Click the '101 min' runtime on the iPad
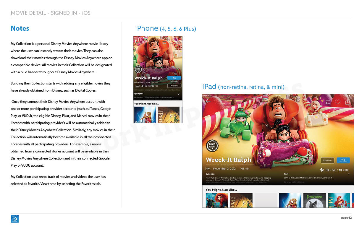The height and width of the screenshot is (234, 362). pyautogui.click(x=245, y=169)
